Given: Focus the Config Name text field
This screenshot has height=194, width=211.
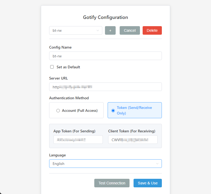Looking at the screenshot, I should (105, 56).
